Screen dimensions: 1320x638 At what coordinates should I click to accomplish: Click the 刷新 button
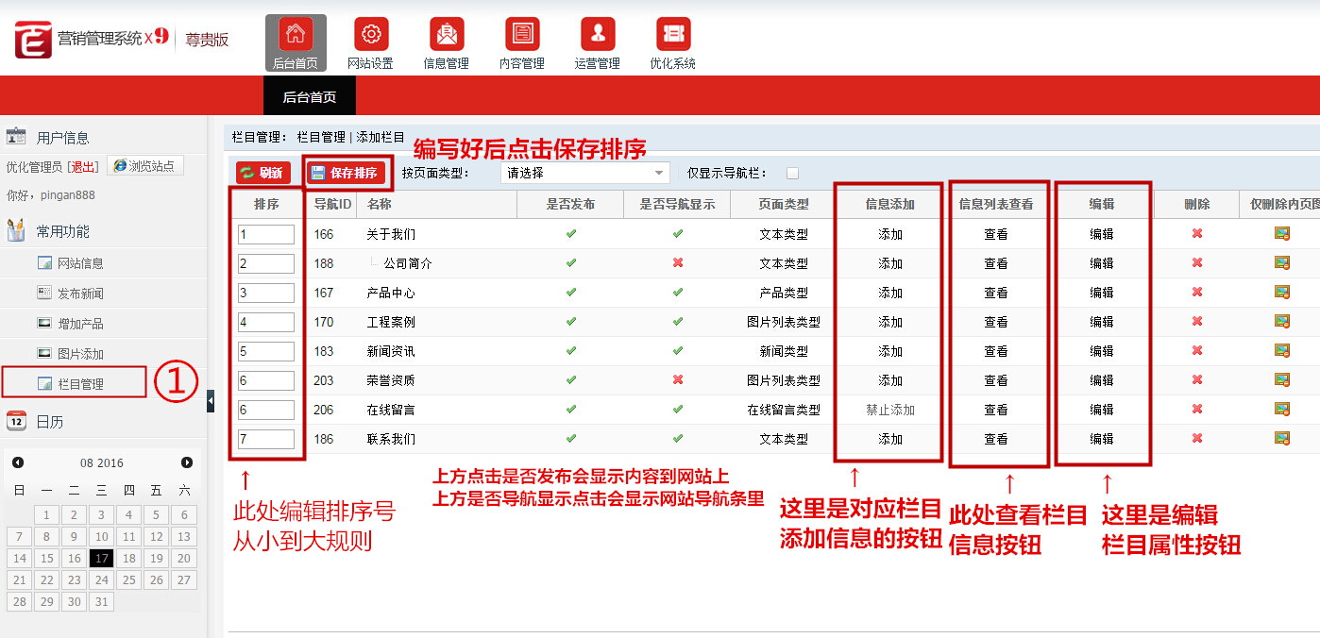(262, 173)
